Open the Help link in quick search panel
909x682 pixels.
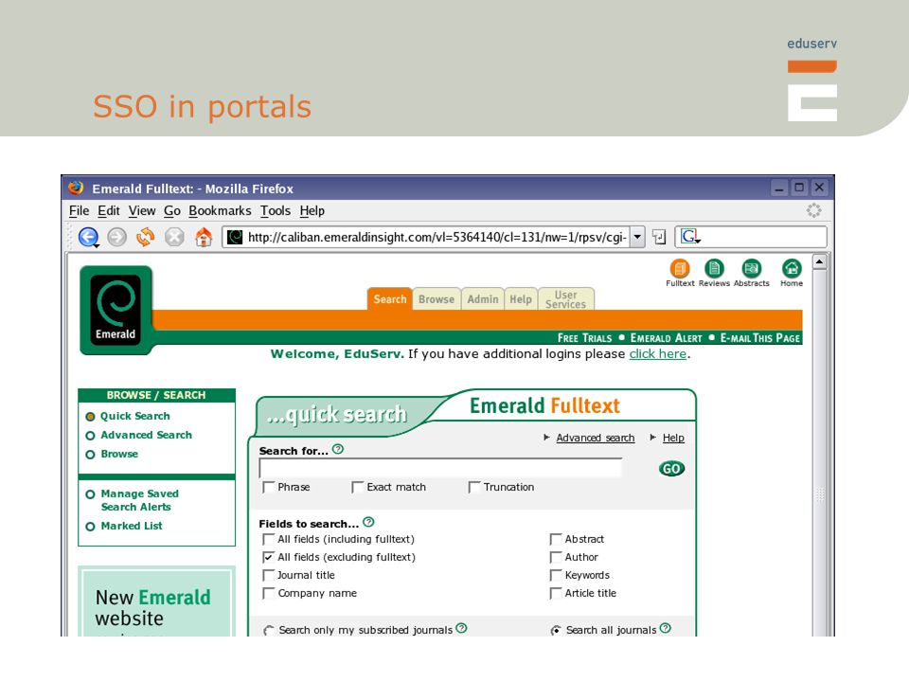pyautogui.click(x=673, y=438)
